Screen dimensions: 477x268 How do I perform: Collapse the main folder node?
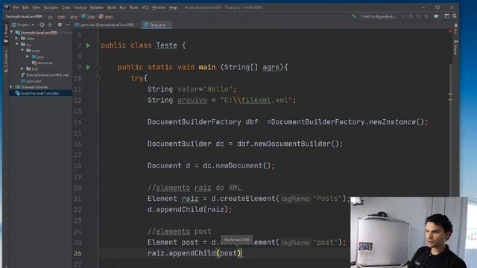click(x=22, y=51)
